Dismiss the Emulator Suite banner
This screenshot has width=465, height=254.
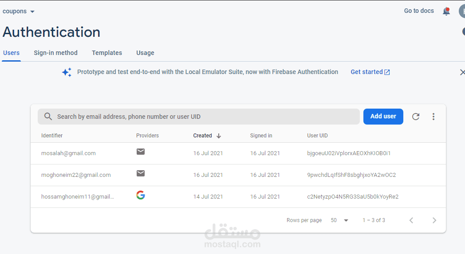[462, 72]
